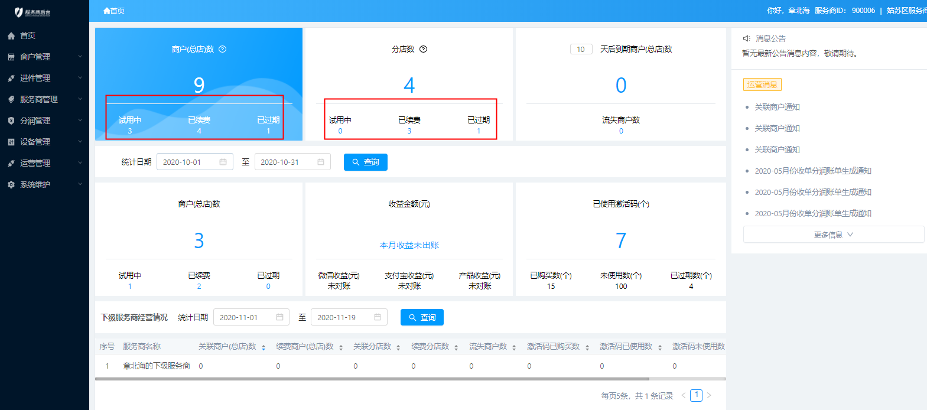Screen dimensions: 927x410
Task: Open the 运营管理 menu item
Action: [x=35, y=163]
